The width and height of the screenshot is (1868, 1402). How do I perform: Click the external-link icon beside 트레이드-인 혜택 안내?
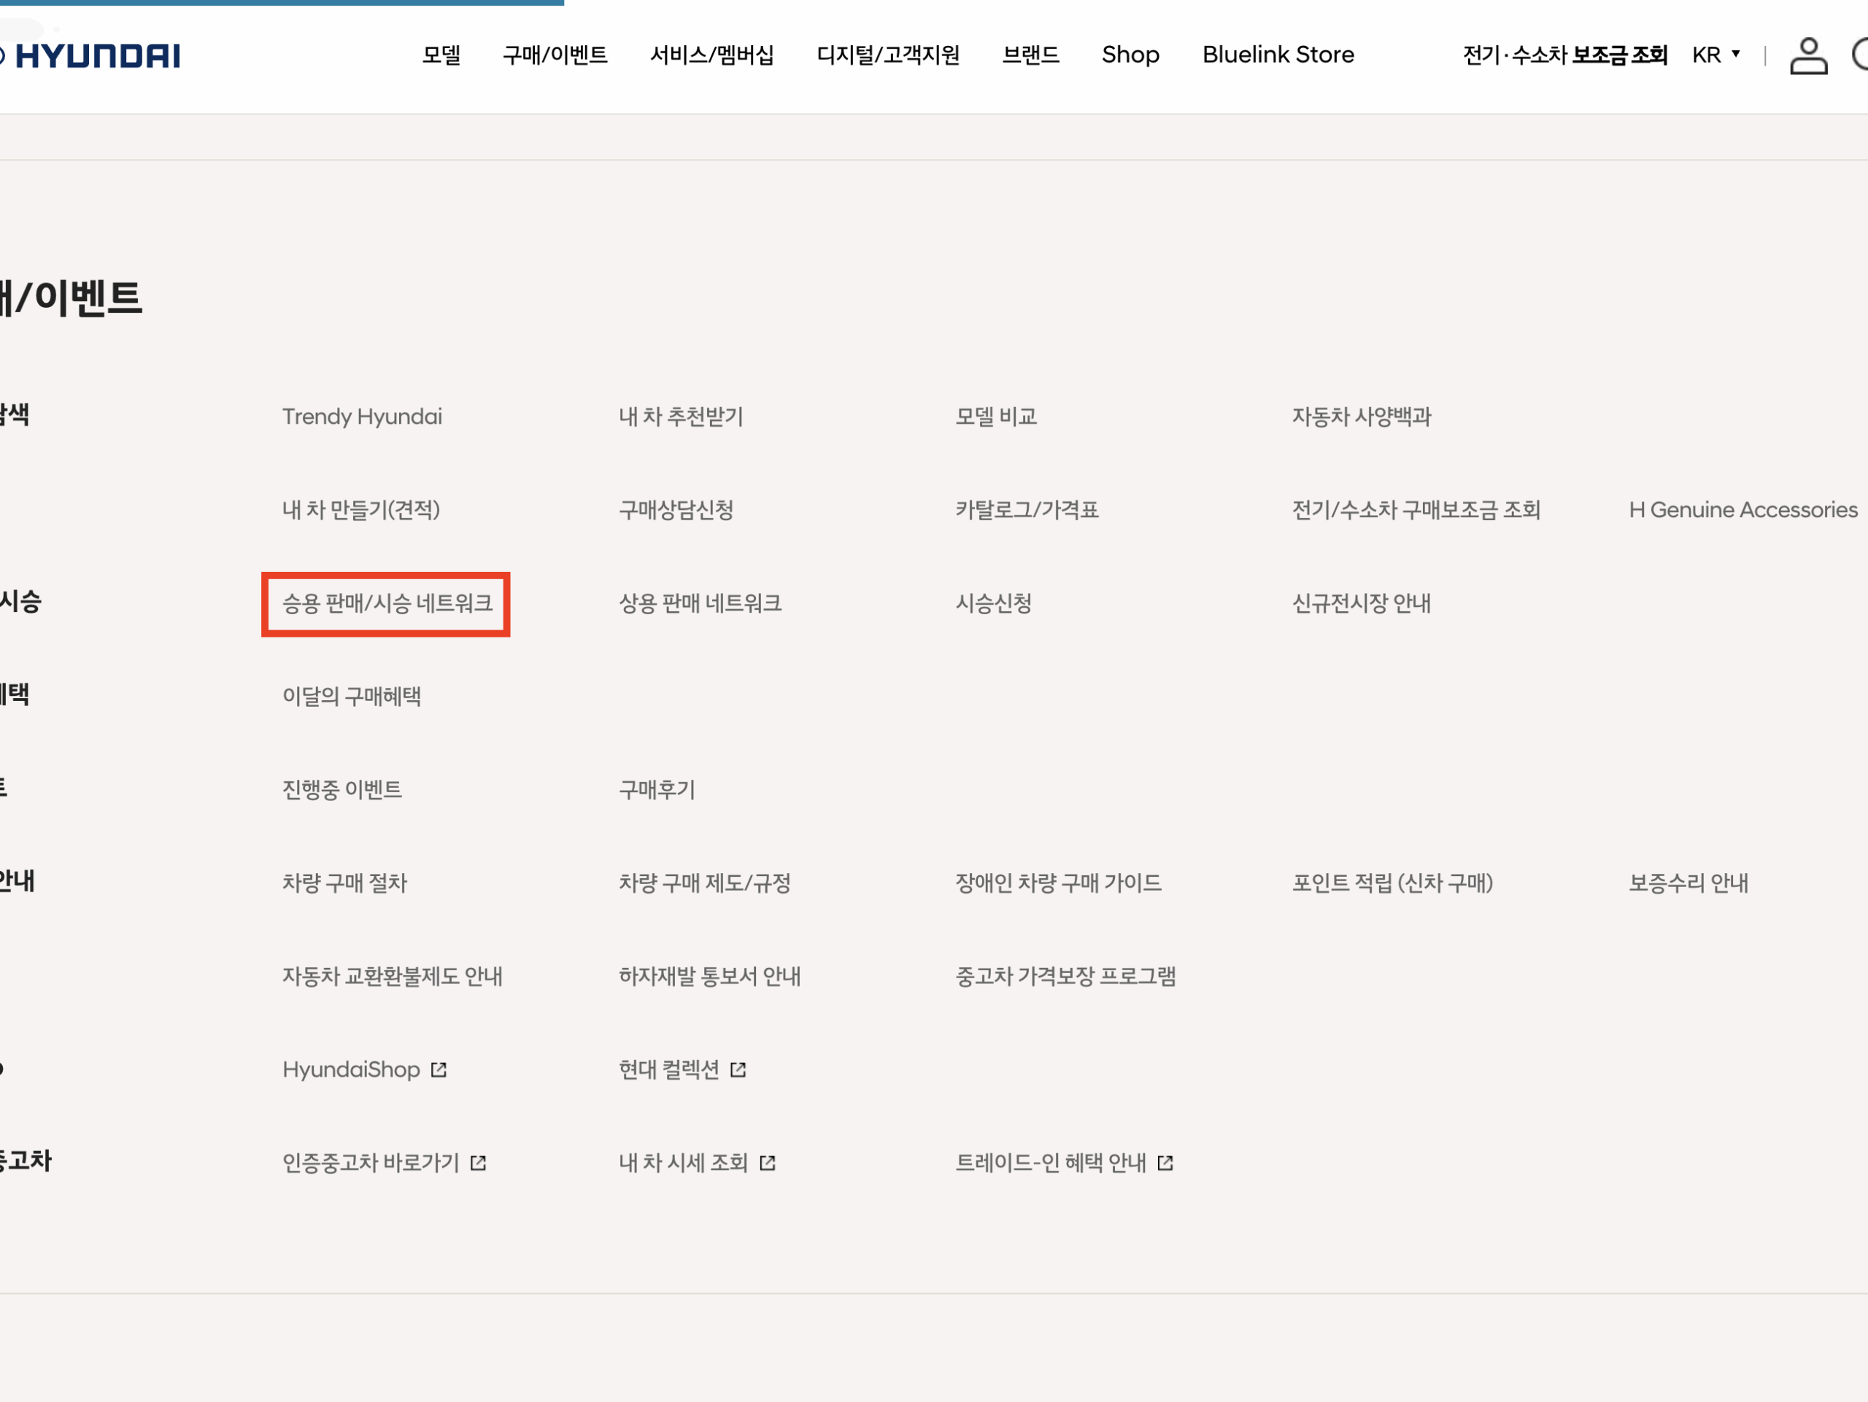[1166, 1162]
